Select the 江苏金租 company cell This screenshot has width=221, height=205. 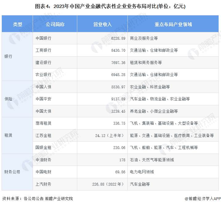click(x=55, y=135)
